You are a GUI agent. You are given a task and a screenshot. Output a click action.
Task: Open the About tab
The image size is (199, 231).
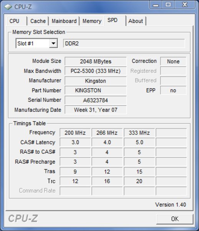pos(136,21)
